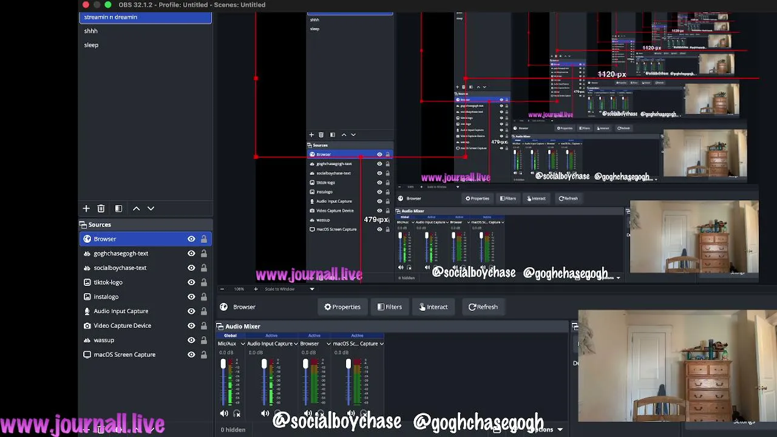Open Properties for the Browser source
This screenshot has width=777, height=437.
coord(342,307)
